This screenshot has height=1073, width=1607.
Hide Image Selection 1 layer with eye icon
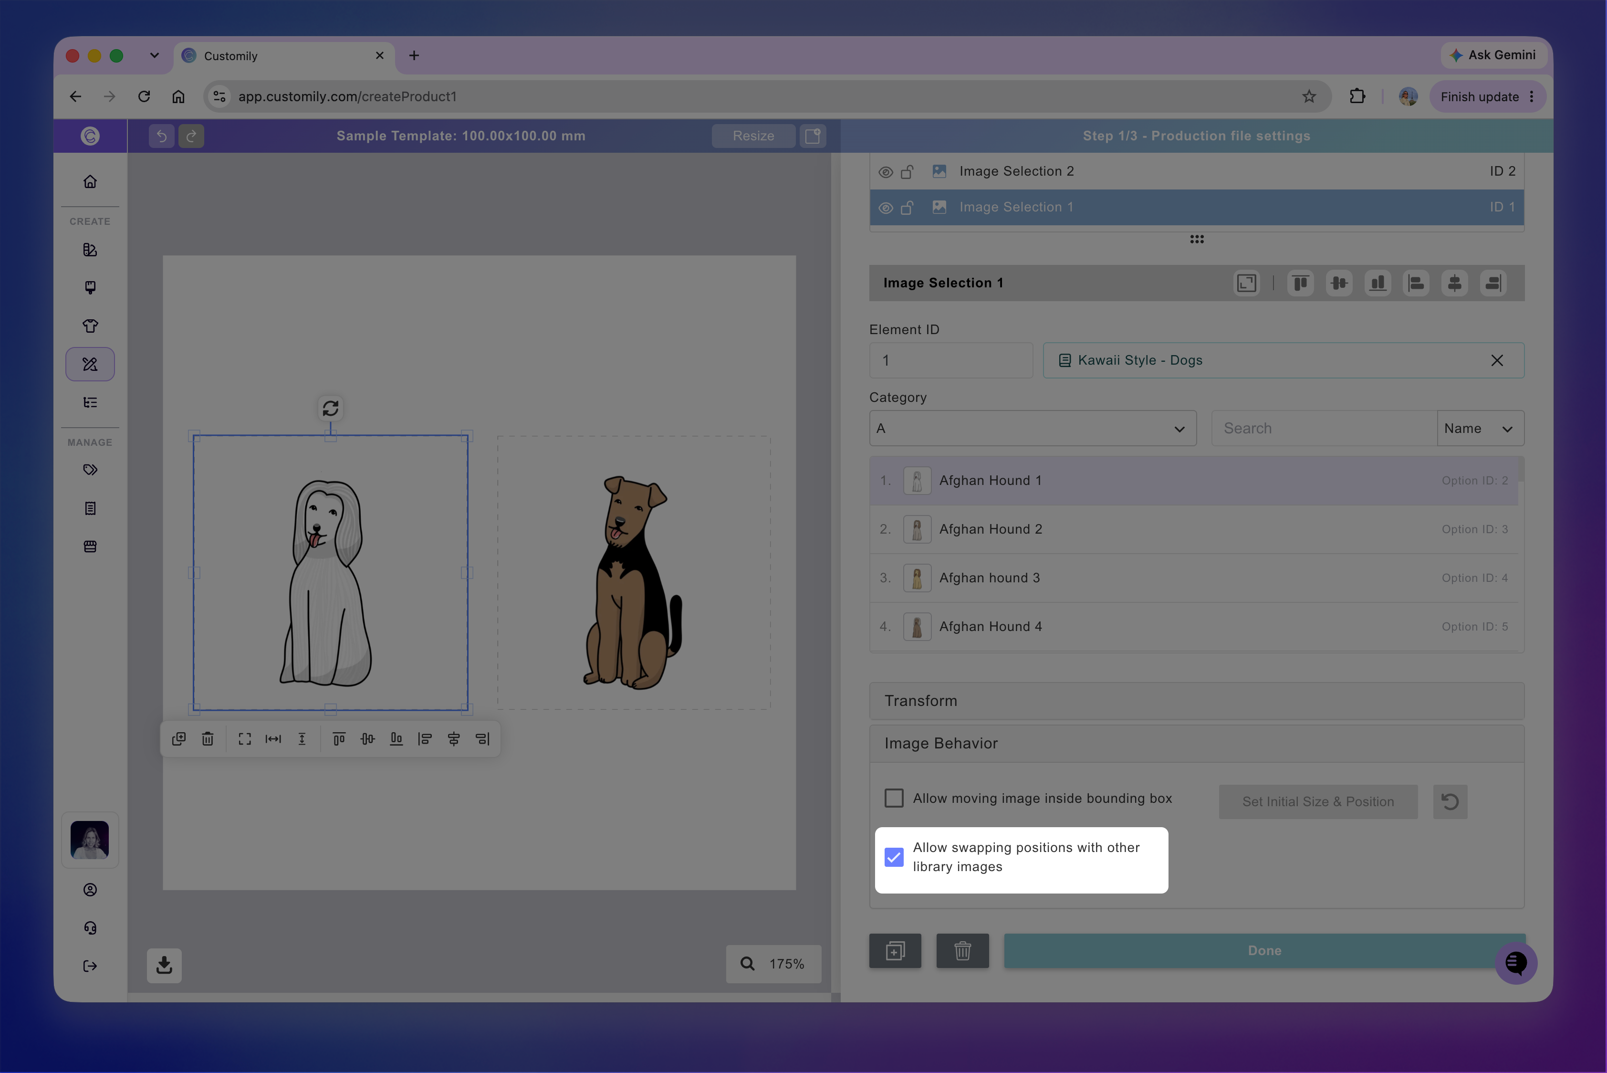(x=886, y=207)
